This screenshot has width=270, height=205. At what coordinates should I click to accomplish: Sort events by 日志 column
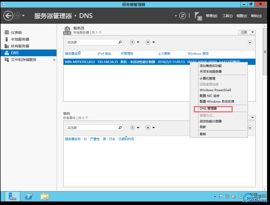[x=112, y=139]
